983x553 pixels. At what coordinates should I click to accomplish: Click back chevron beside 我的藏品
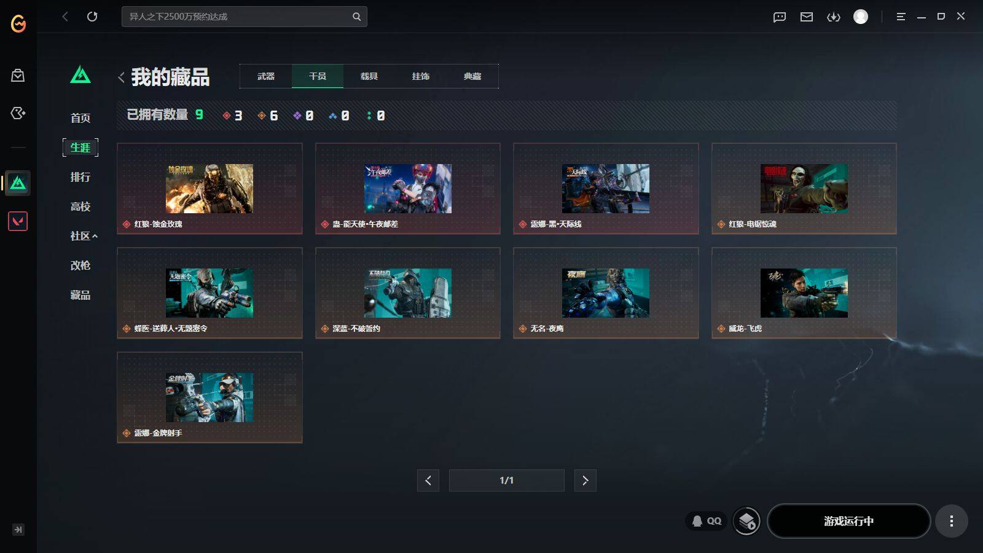click(x=121, y=77)
